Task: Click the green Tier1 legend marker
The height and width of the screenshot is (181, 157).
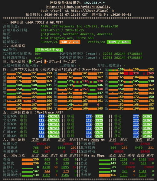Action: [x=30, y=62]
